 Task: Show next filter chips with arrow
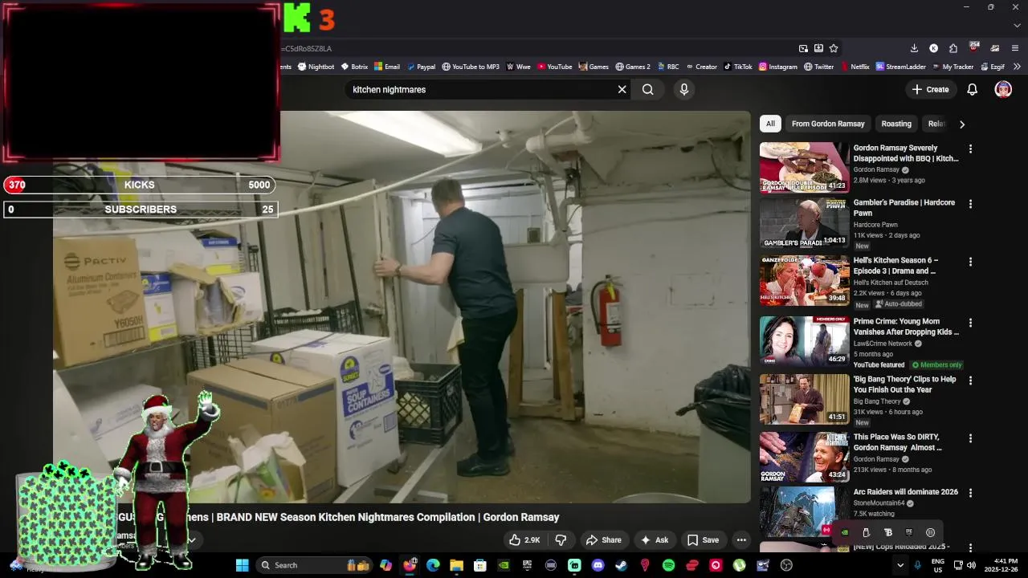pyautogui.click(x=961, y=124)
